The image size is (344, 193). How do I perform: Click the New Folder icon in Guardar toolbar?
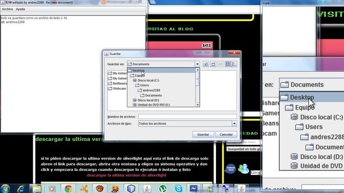220,64
